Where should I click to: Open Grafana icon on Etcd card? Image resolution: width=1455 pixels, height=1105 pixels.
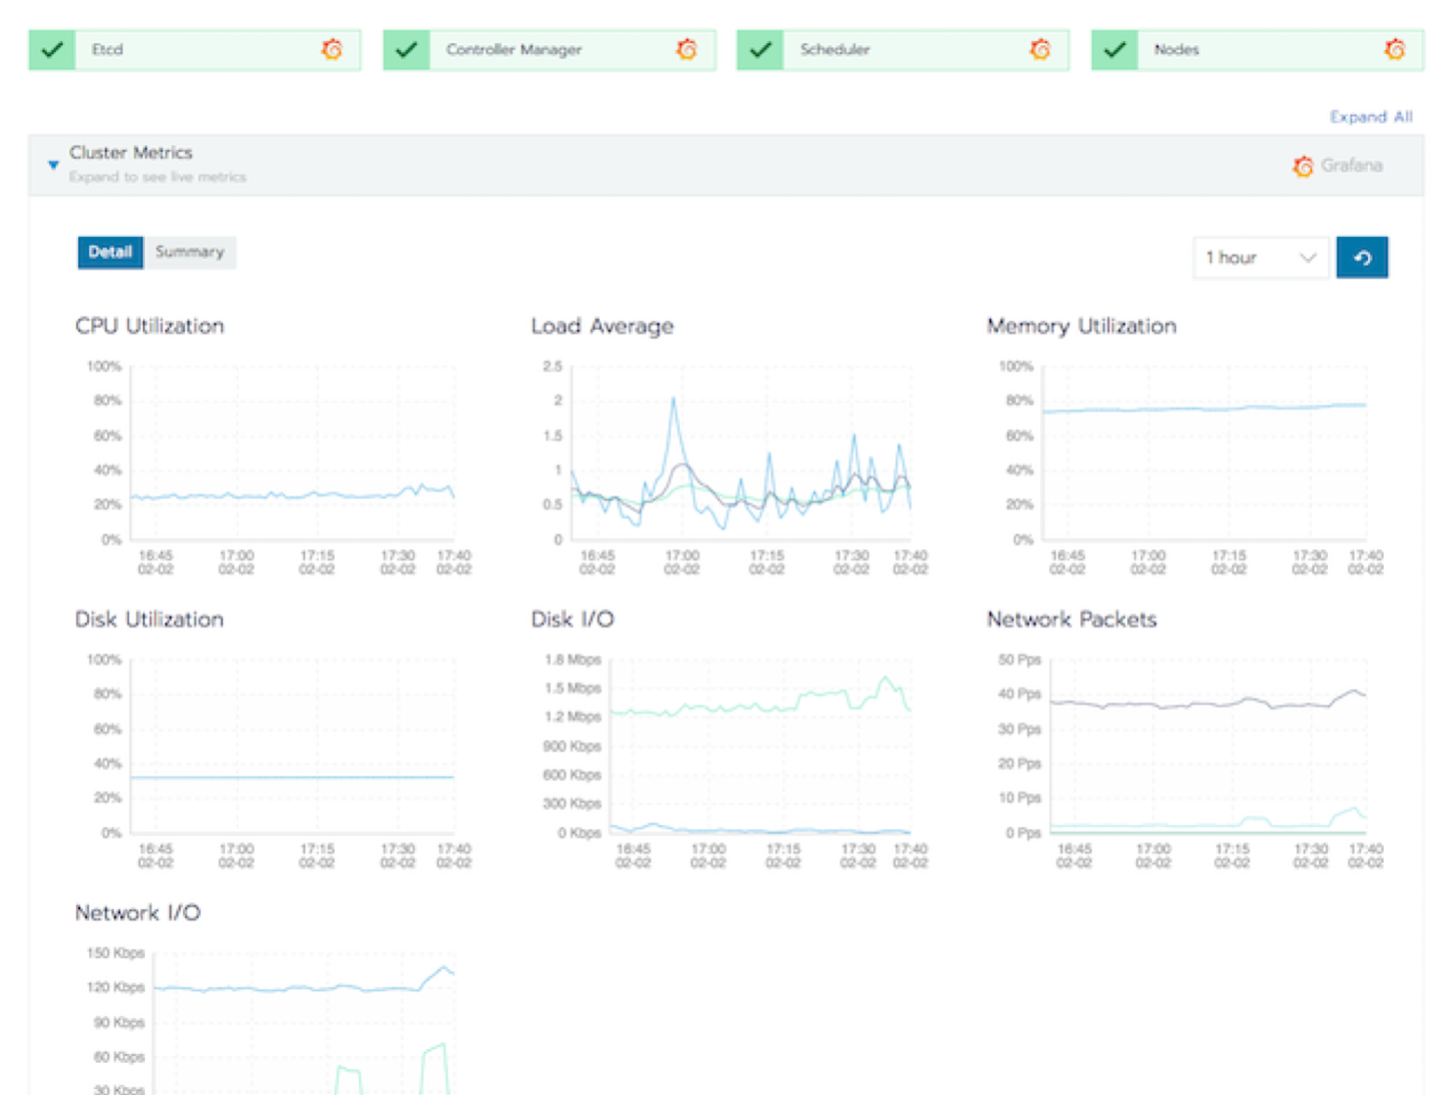[x=332, y=49]
